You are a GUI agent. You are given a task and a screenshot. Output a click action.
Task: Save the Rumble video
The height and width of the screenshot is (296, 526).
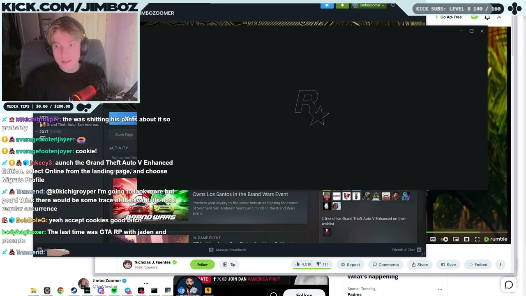tap(448, 265)
